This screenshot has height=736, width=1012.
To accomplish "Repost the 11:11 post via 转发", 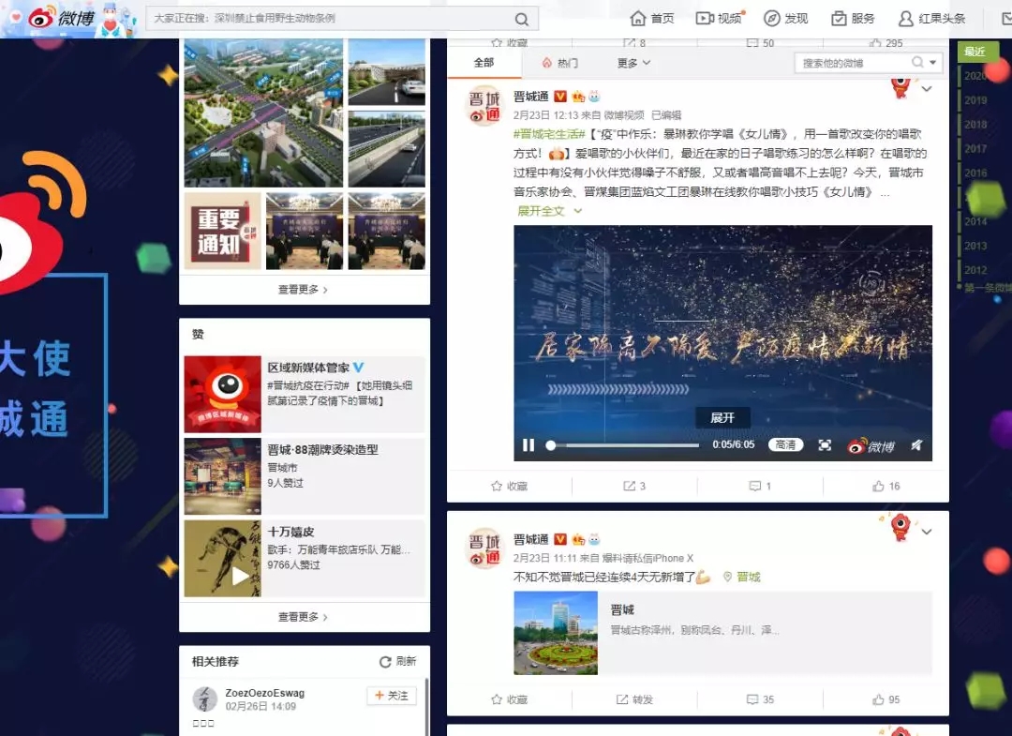I will 634,699.
